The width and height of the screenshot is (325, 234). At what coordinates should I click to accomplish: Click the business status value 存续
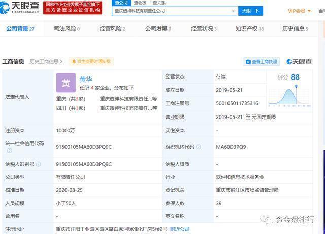pos(221,76)
